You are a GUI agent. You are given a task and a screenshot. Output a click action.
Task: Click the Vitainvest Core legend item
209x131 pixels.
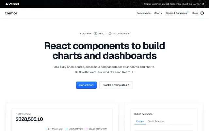[74, 129]
